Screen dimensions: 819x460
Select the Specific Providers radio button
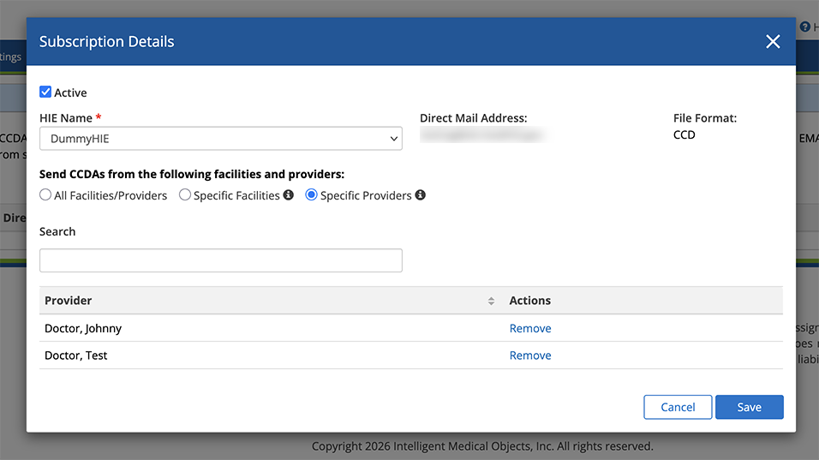click(x=312, y=195)
